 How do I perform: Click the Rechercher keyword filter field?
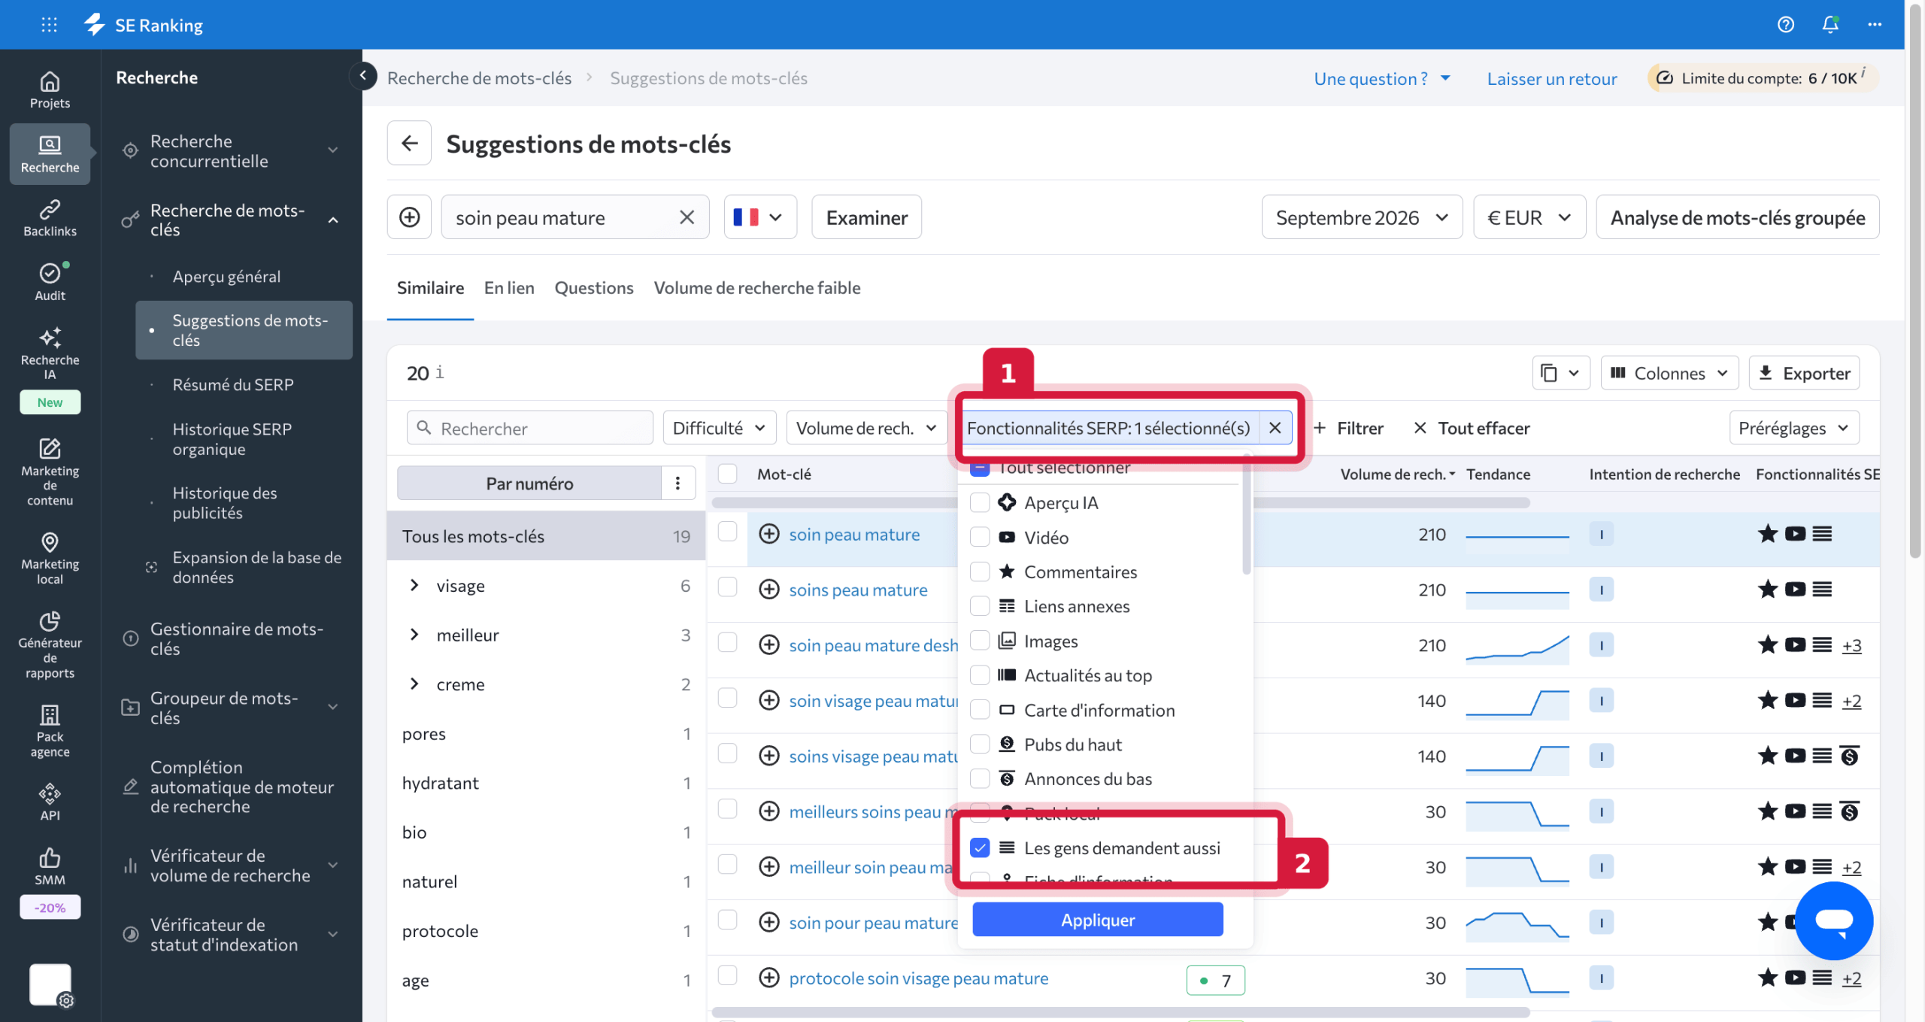coord(530,427)
